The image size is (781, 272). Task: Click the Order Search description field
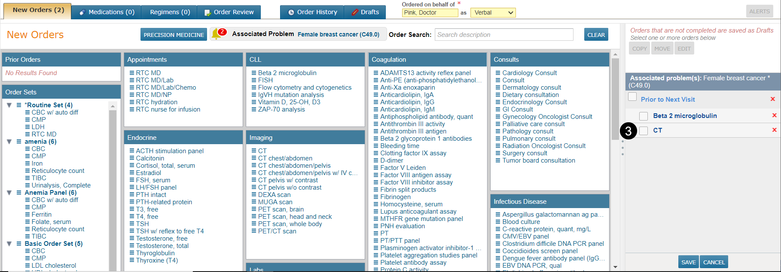504,35
